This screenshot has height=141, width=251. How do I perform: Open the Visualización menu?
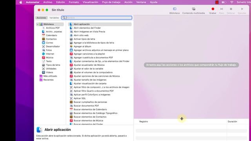[x=91, y=2]
